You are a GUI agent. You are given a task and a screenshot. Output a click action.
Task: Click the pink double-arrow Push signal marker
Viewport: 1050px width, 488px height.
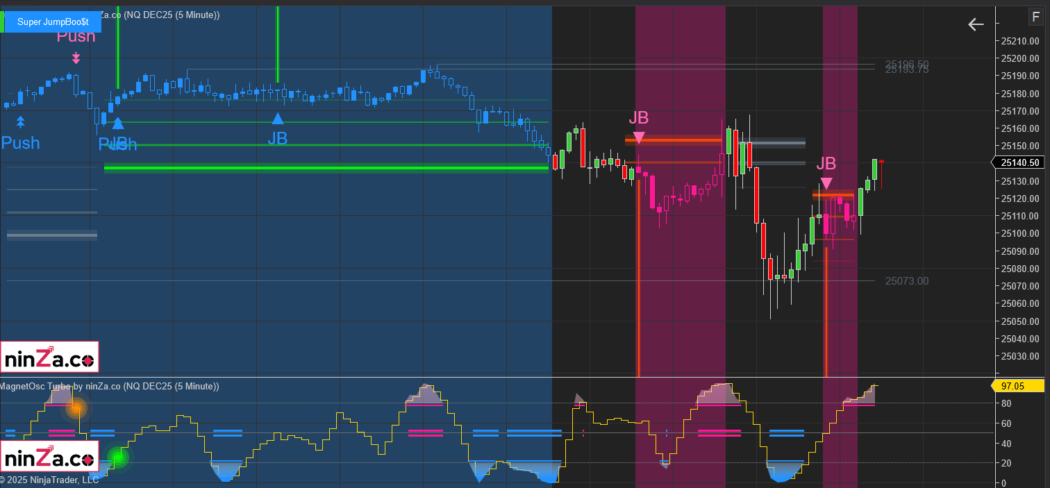point(76,58)
